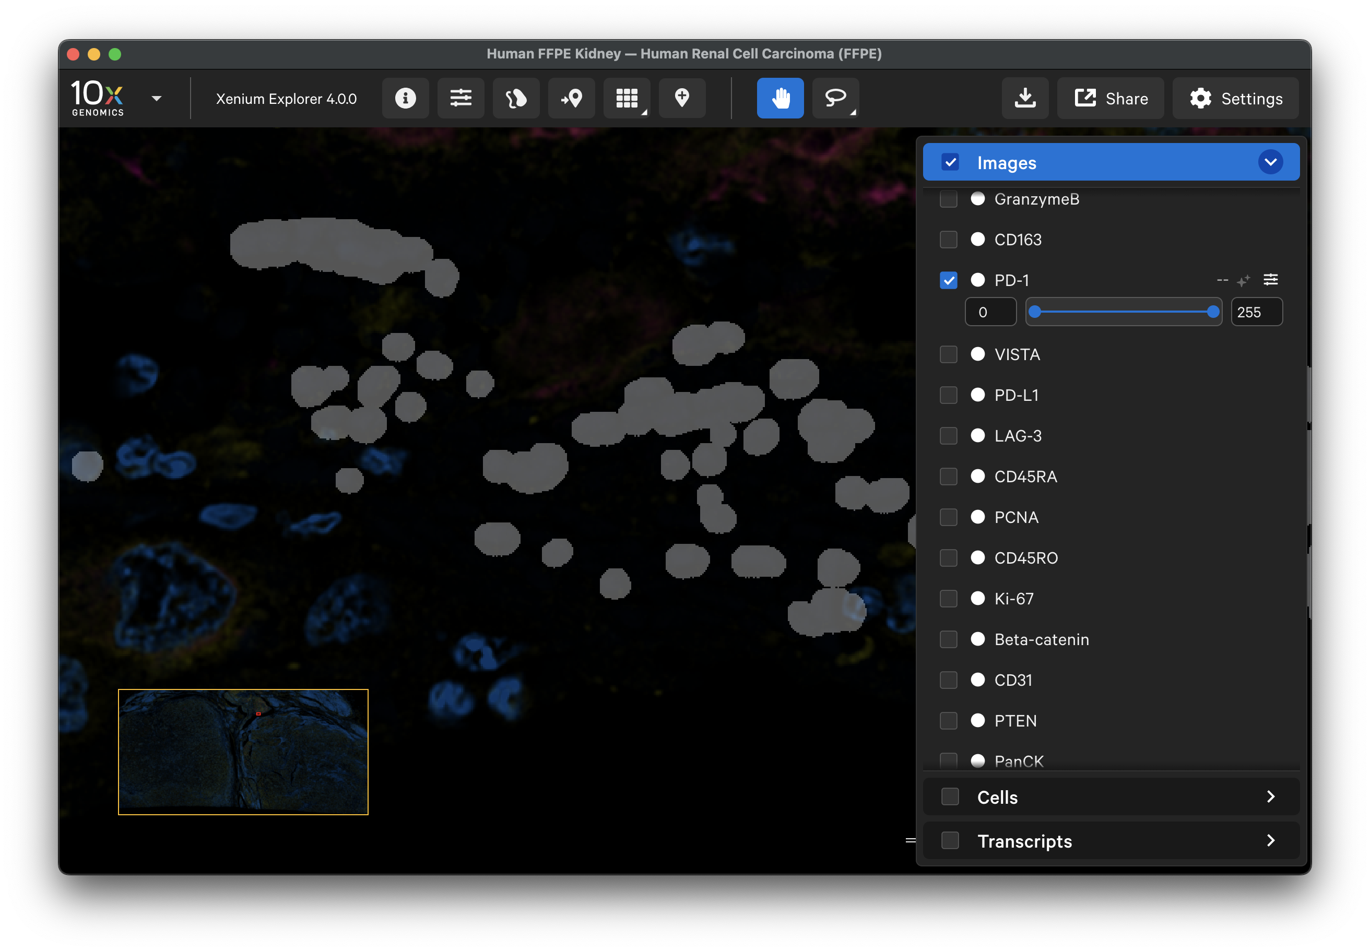Click the panel resize handle icon
Image resolution: width=1370 pixels, height=952 pixels.
click(x=911, y=840)
